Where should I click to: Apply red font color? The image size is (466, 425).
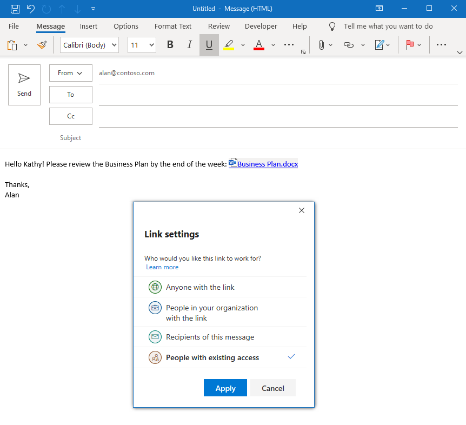(x=259, y=45)
